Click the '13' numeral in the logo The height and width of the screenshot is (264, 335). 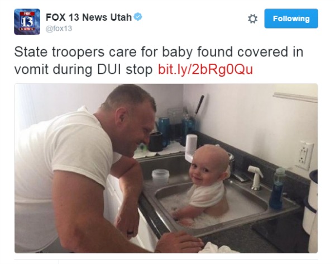click(27, 21)
